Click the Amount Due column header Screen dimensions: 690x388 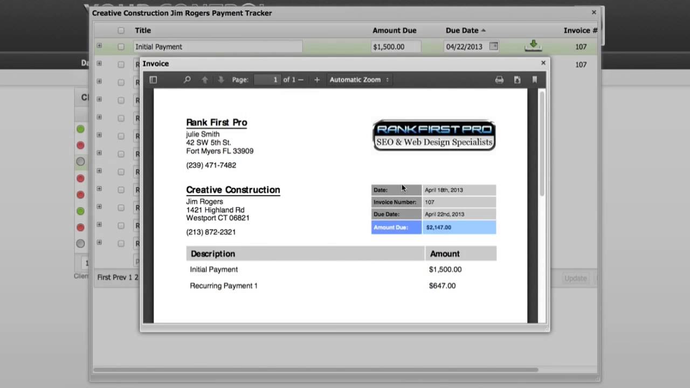click(395, 31)
